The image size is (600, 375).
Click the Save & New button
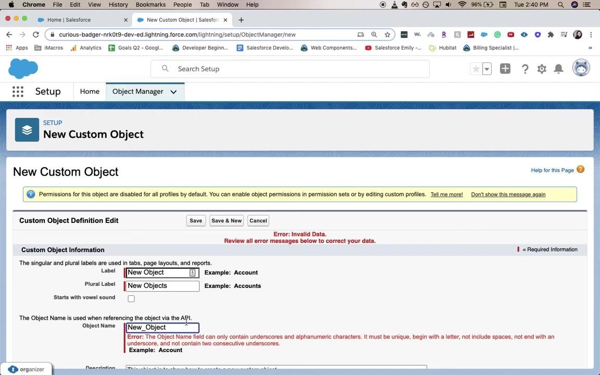[x=227, y=221]
